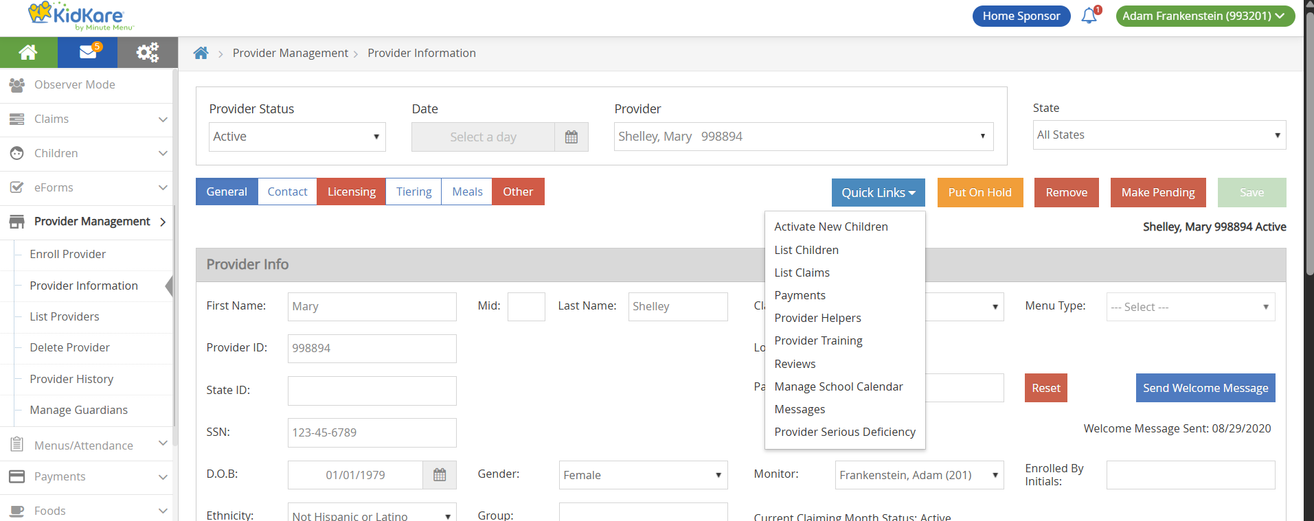Image resolution: width=1314 pixels, height=521 pixels.
Task: Open the messages envelope icon
Action: tap(88, 52)
